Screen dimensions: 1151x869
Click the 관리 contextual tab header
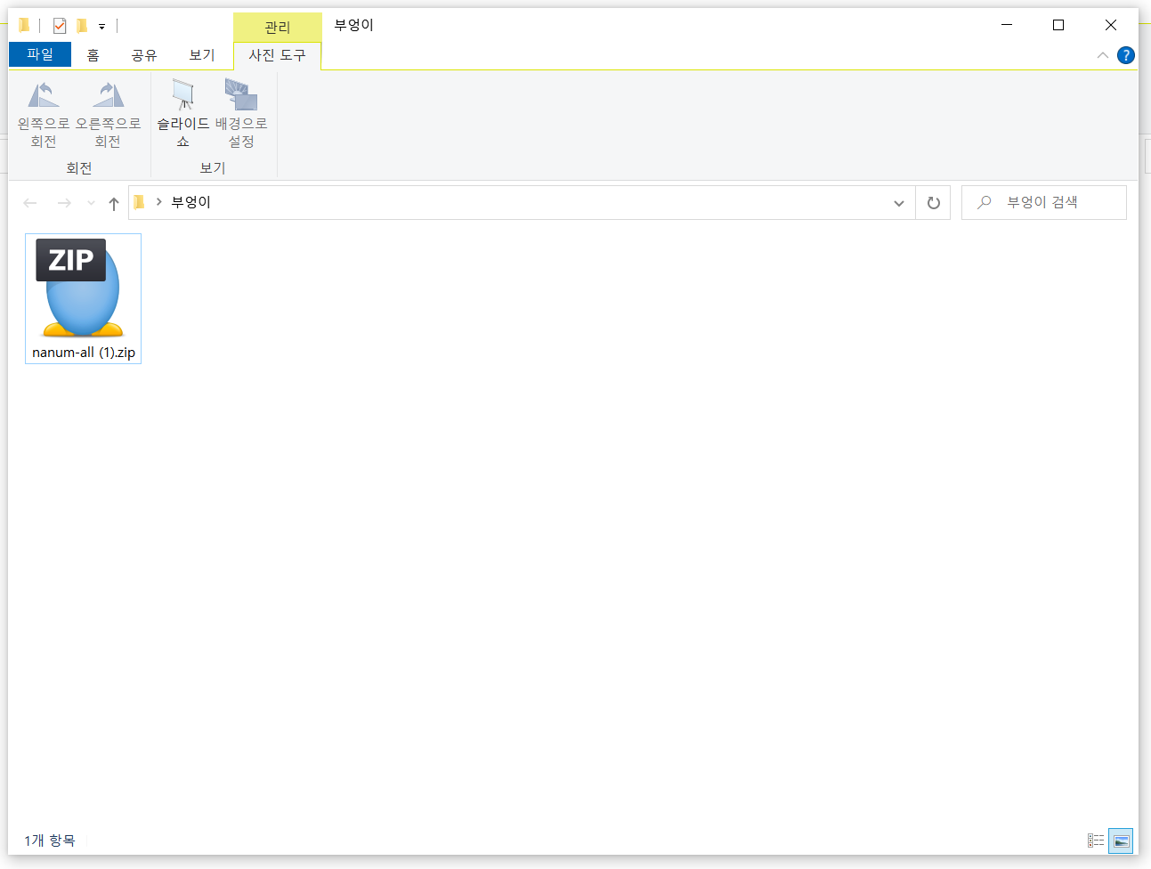click(x=277, y=28)
